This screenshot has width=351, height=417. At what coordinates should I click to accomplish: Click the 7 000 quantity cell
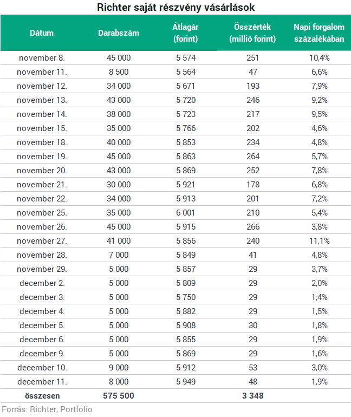coord(119,255)
